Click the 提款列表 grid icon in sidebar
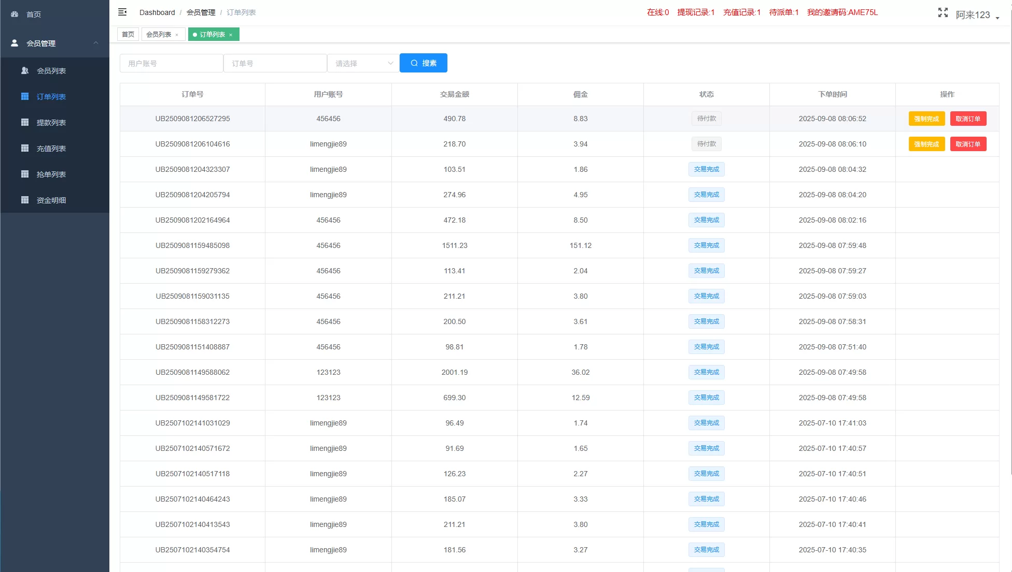The width and height of the screenshot is (1012, 572). pyautogui.click(x=24, y=122)
